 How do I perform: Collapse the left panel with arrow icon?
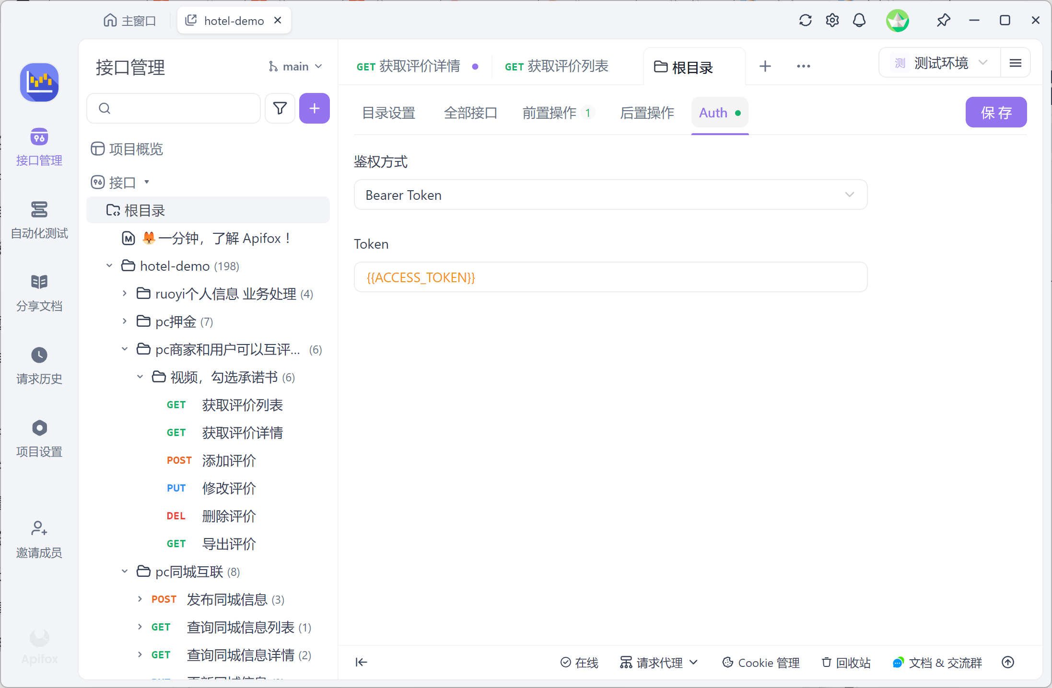361,662
